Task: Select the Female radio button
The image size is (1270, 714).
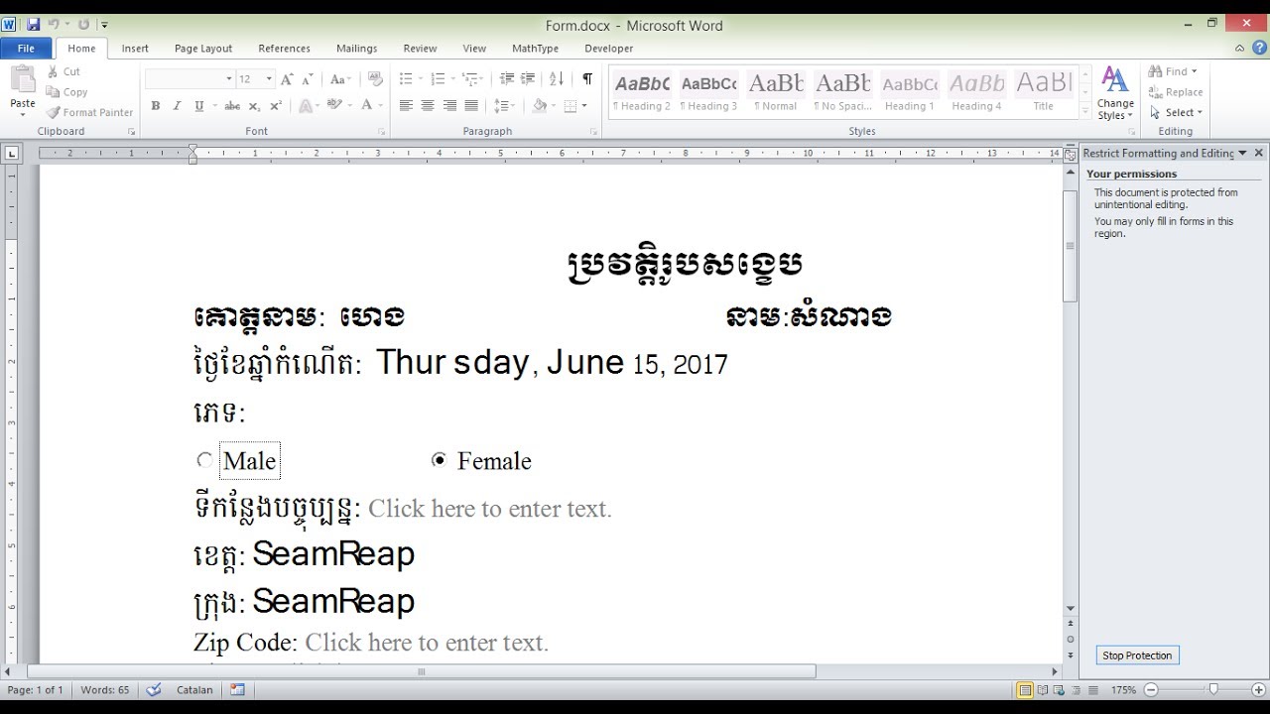Action: [x=439, y=460]
